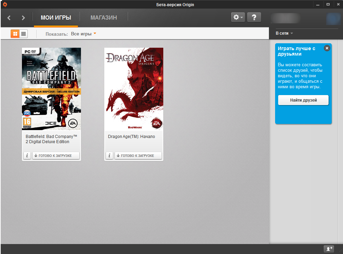Switch to the 'МАГАЗИН' tab
The width and height of the screenshot is (343, 254).
coord(104,18)
